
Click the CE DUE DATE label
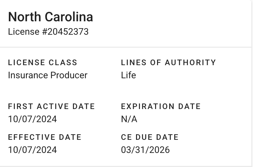coord(150,137)
